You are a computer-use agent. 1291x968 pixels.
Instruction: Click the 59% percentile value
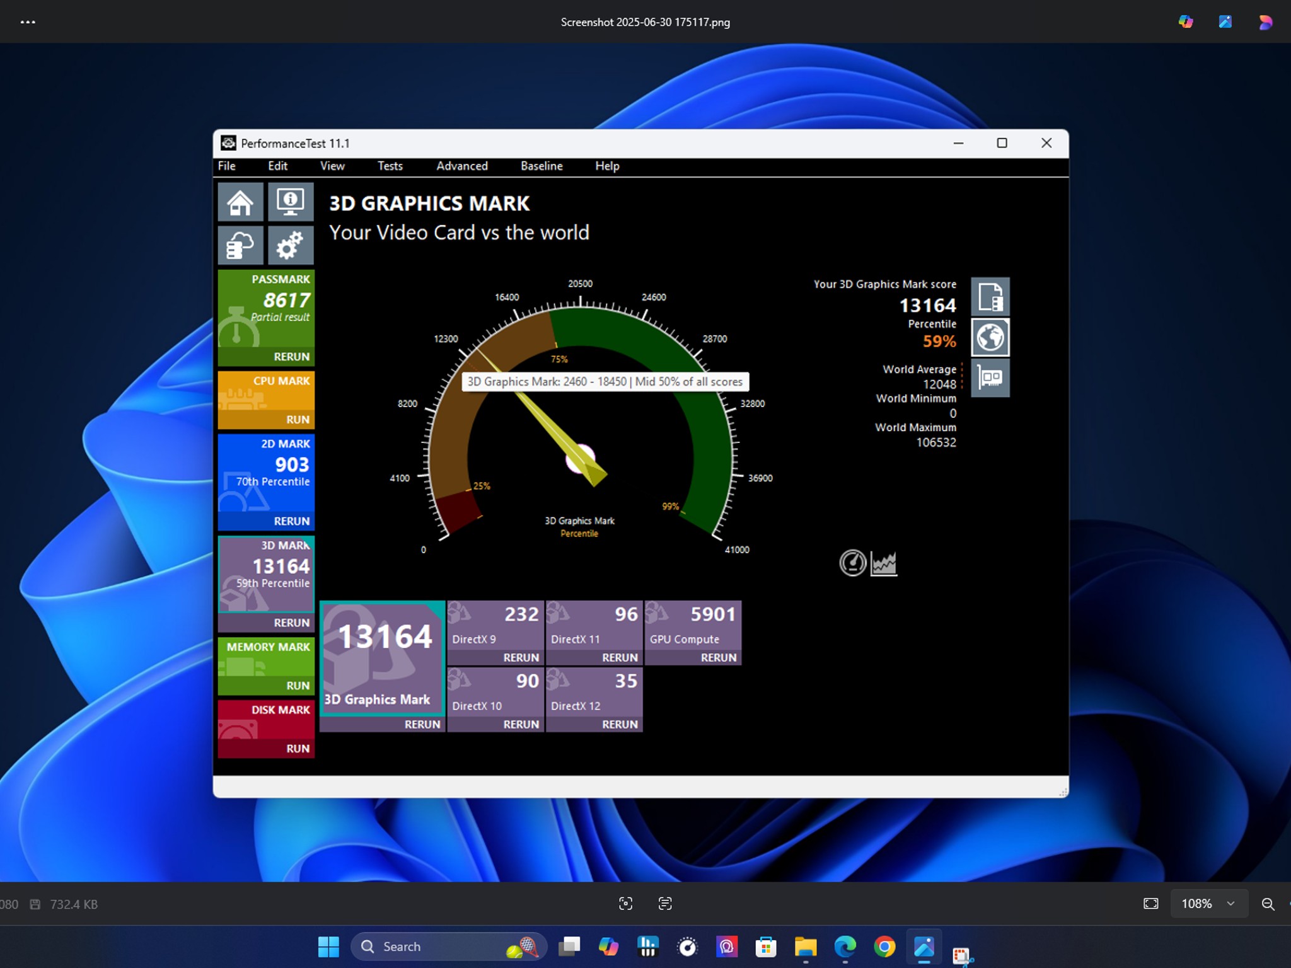[939, 342]
